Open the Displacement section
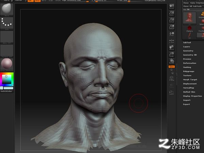Screen dimensions: 204x153 (190, 84)
